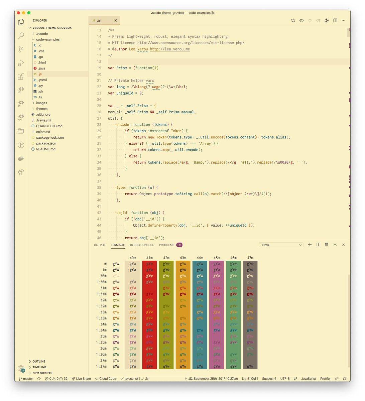This screenshot has width=365, height=401.
Task: Open the Extensions view
Action: tap(21, 77)
